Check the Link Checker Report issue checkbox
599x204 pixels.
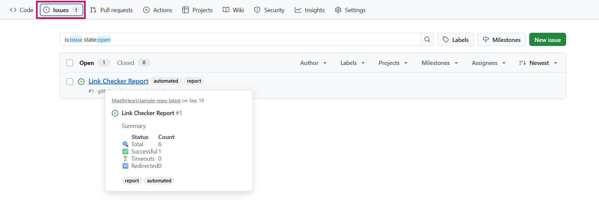tap(70, 82)
